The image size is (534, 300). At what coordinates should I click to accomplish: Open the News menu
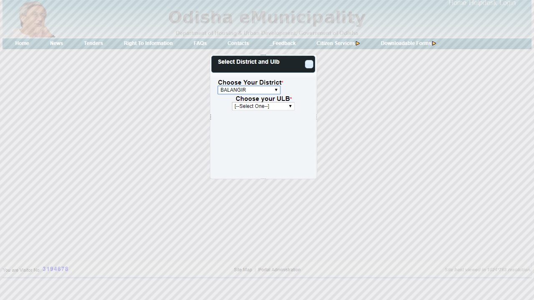pos(56,43)
